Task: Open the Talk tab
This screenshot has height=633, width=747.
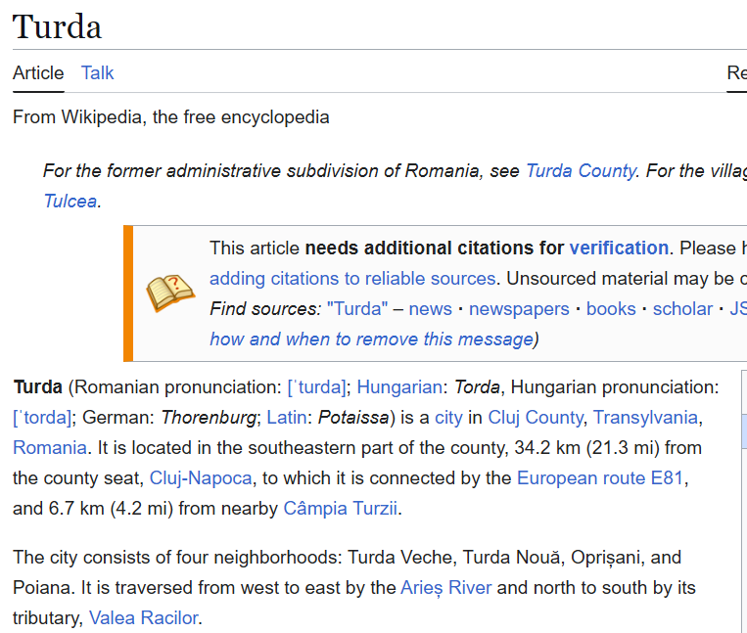Action: (97, 73)
